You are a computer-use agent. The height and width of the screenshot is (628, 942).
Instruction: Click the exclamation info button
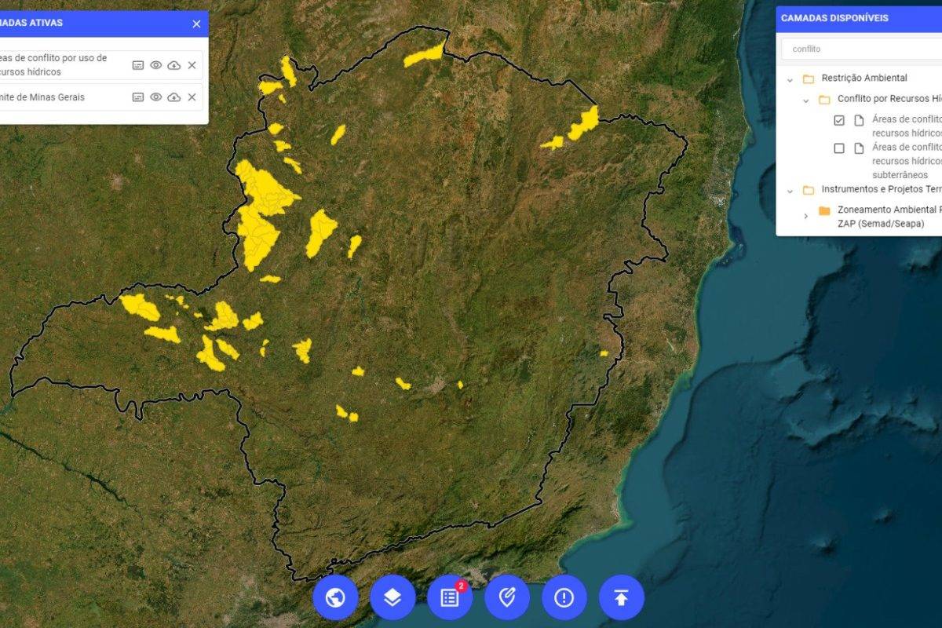click(564, 598)
